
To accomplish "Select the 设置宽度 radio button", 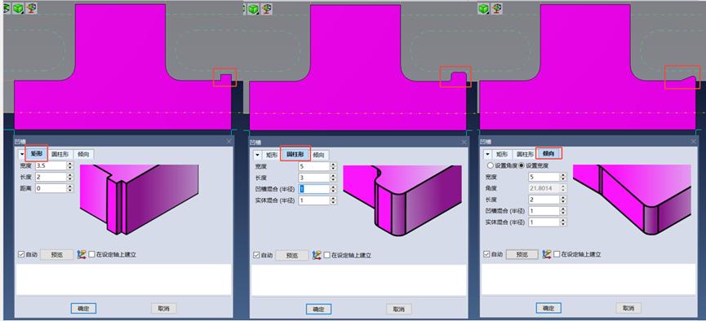I will coord(522,165).
